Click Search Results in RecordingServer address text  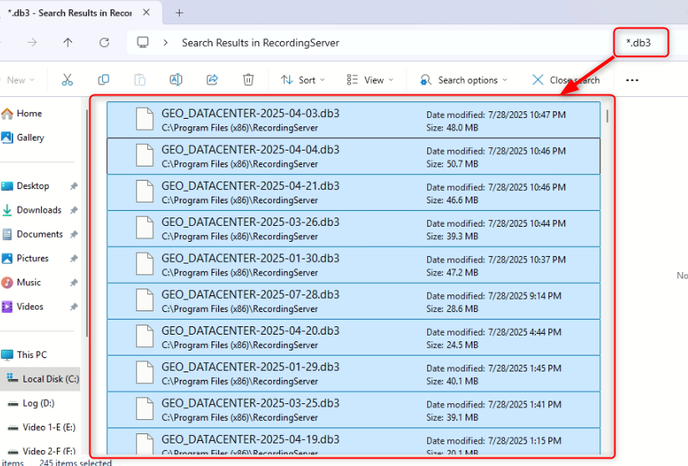[261, 43]
